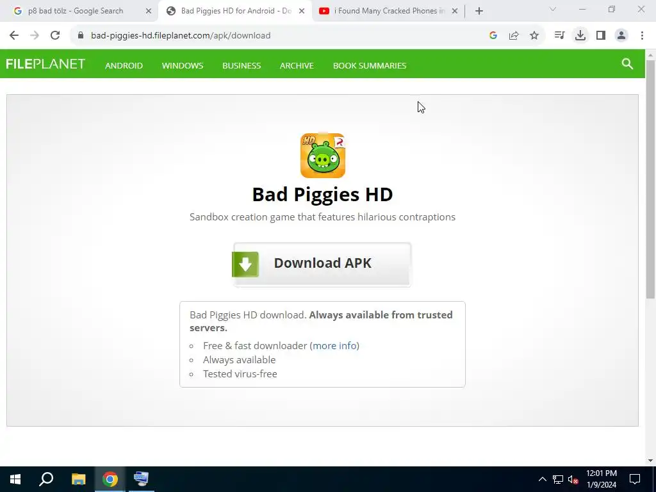Select the Bad Piggies HD for Android tab

[x=236, y=11]
